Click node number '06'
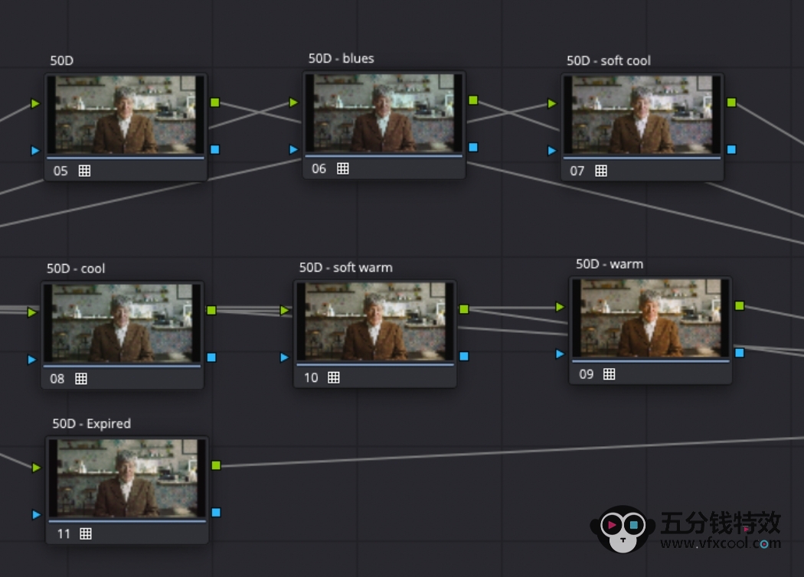This screenshot has width=804, height=577. (x=319, y=169)
